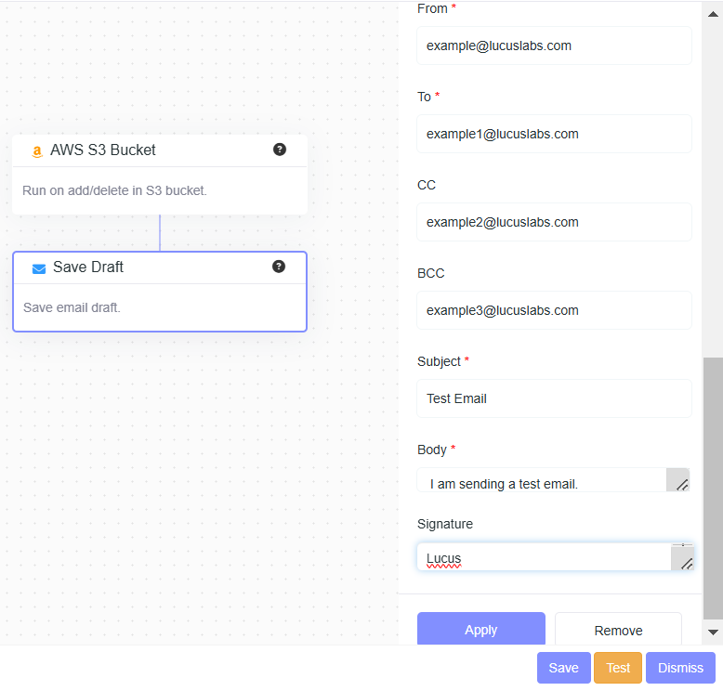
Task: Hit the orange Test button
Action: pyautogui.click(x=618, y=668)
